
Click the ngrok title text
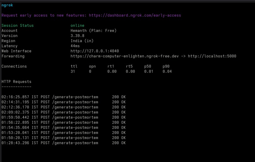coord(7,5)
